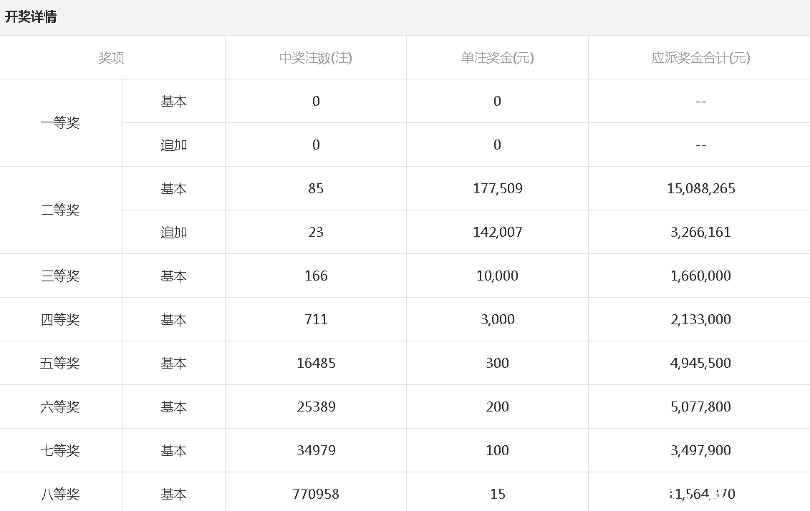This screenshot has height=511, width=810.
Task: Select the 770958 winning count cell
Action: point(315,494)
